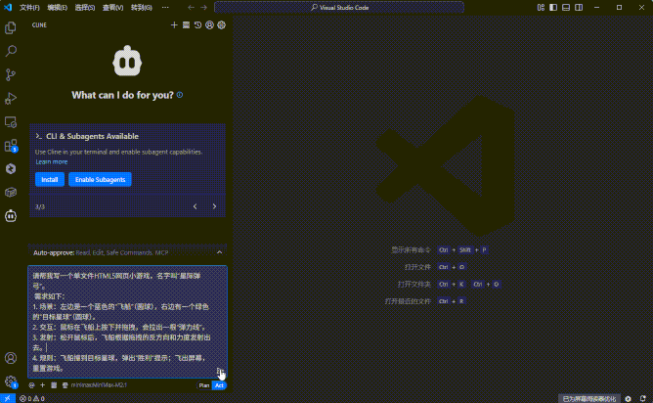Viewport: 653px width, 403px height.
Task: Open the Extensions view with badge
Action: 11,146
